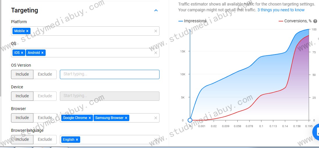
Task: Clear all Browser field selections
Action: (x=156, y=118)
